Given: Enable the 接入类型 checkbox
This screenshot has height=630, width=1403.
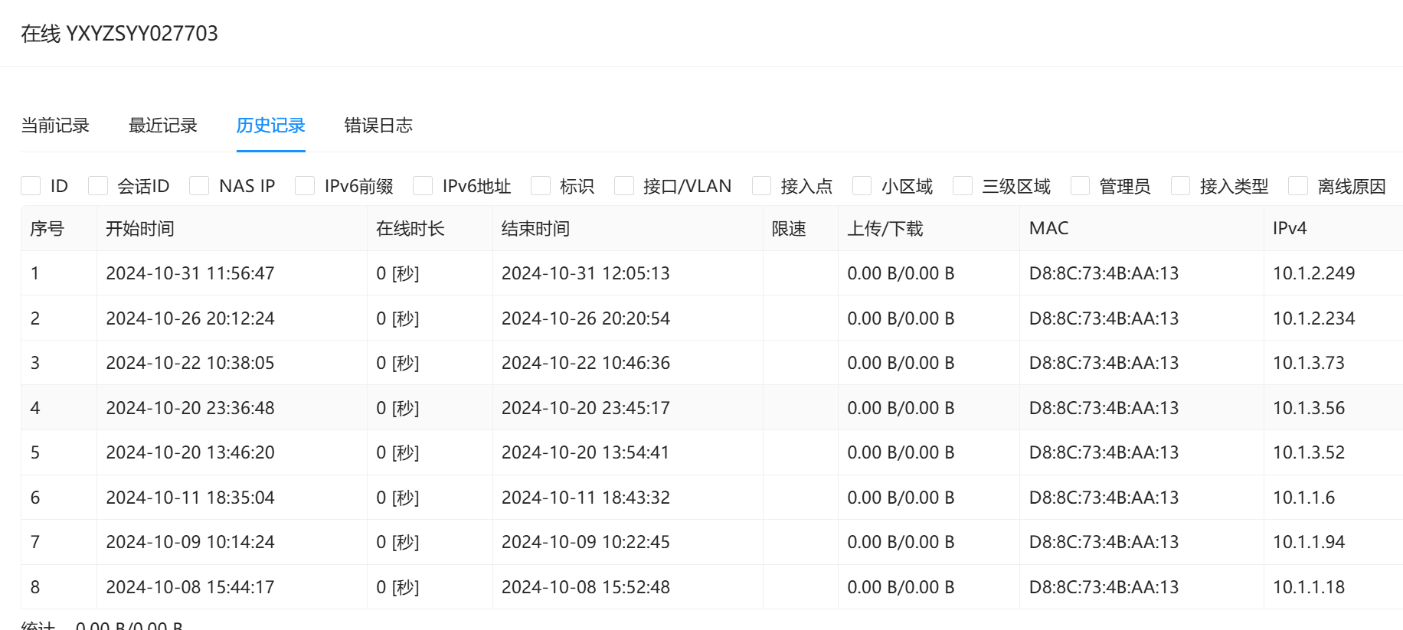Looking at the screenshot, I should (1181, 186).
